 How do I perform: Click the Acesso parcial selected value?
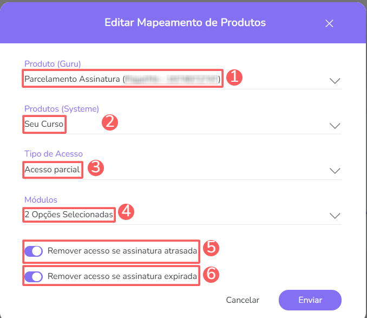pos(53,170)
